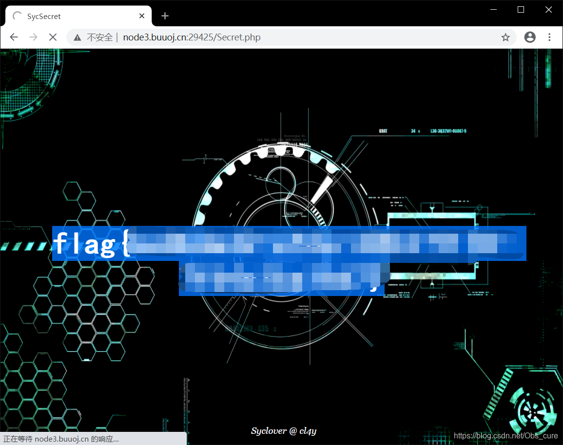563x445 pixels.
Task: Click the loading spinner on the SycSecret tab
Action: (17, 16)
